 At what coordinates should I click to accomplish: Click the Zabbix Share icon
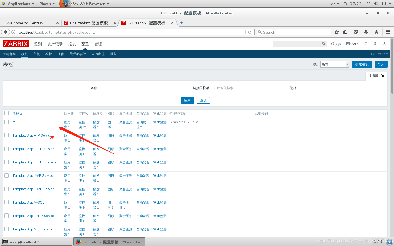pyautogui.click(x=352, y=44)
